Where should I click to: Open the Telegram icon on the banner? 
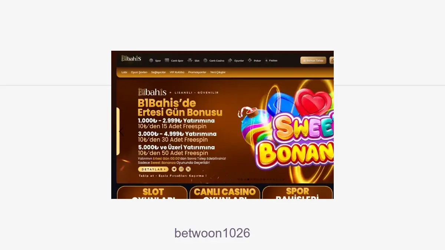pos(174,169)
